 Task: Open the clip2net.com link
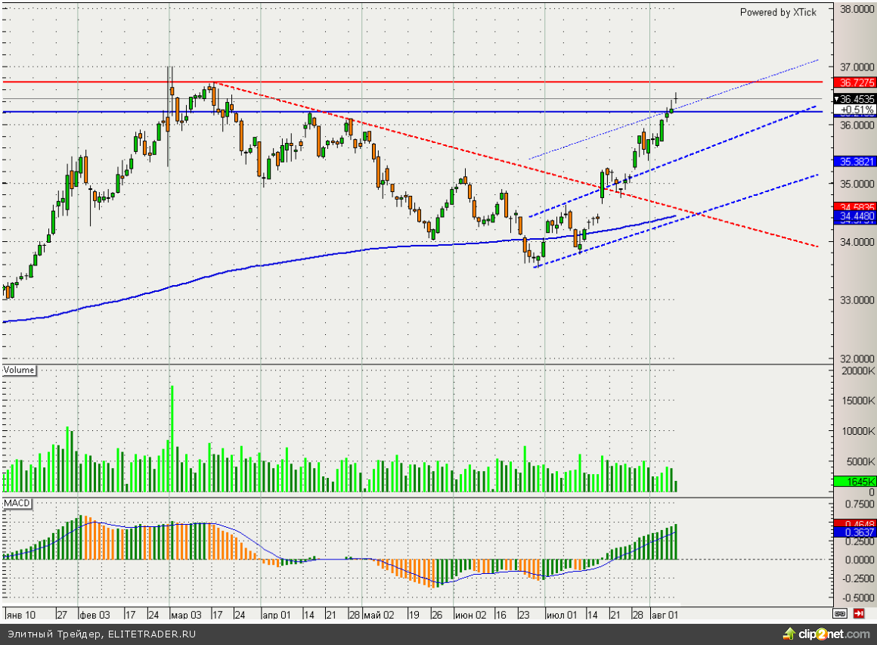click(x=835, y=634)
